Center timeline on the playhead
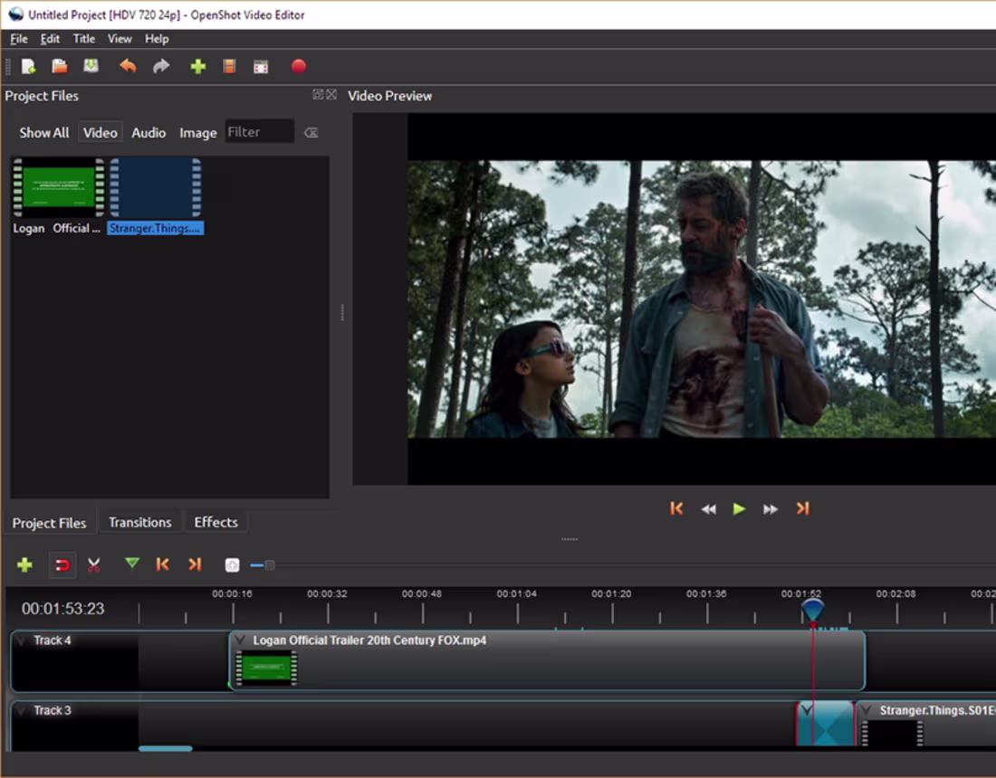996x778 pixels. pyautogui.click(x=232, y=565)
